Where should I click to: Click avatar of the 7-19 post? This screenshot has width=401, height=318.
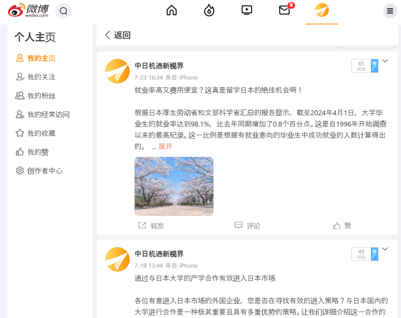point(117,259)
